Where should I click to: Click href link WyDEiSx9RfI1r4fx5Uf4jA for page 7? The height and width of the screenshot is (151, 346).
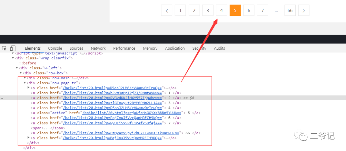coord(112,123)
